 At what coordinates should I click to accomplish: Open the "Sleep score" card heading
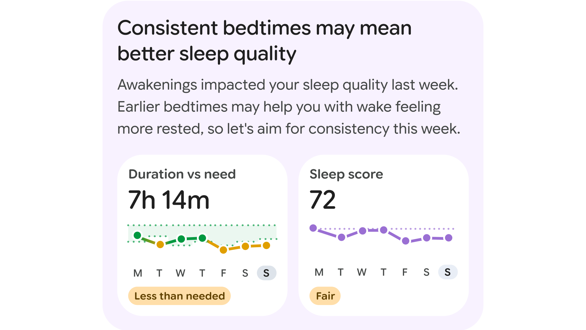point(346,174)
